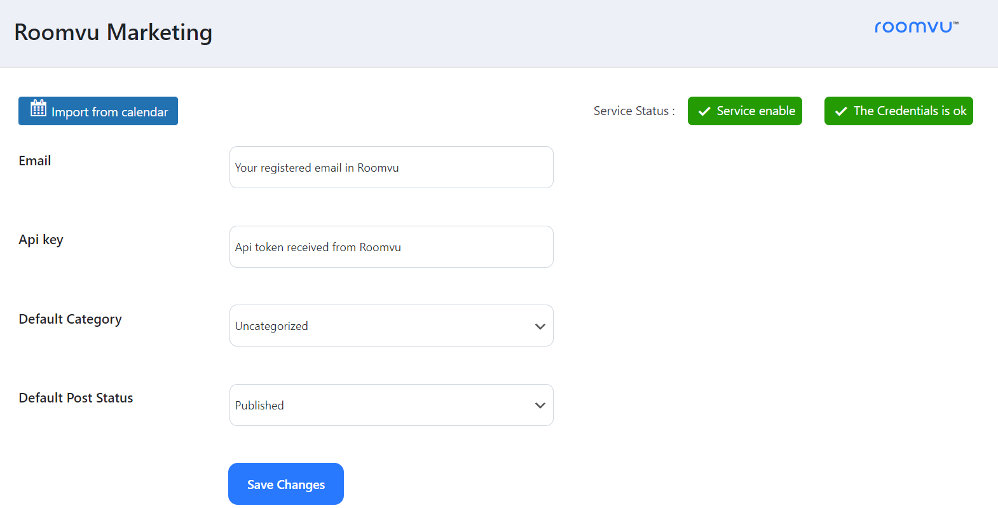The width and height of the screenshot is (998, 508).
Task: Open the Default Post Status dropdown
Action: [392, 405]
